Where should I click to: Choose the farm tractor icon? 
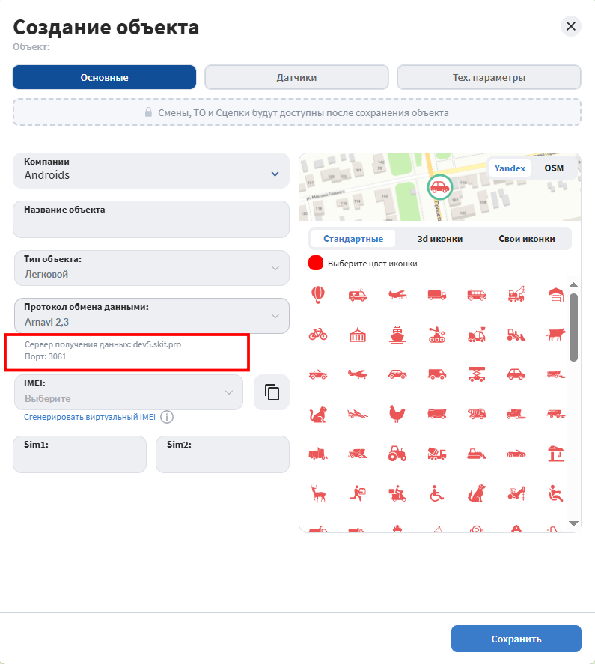[x=397, y=453]
